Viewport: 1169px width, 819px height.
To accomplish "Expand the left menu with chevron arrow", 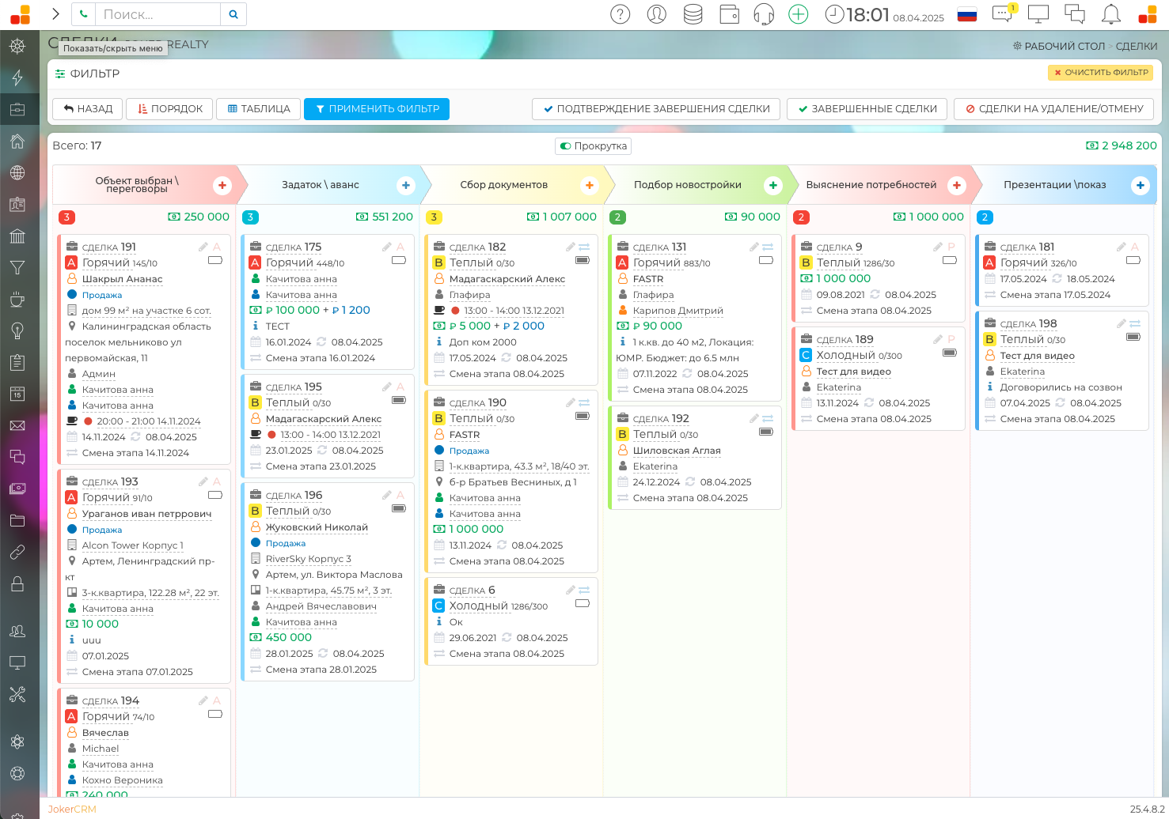I will click(55, 14).
